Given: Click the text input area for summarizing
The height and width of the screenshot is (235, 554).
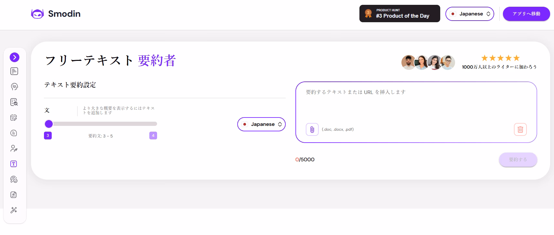Looking at the screenshot, I should (416, 103).
